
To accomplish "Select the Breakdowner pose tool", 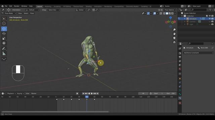I will [4, 59].
